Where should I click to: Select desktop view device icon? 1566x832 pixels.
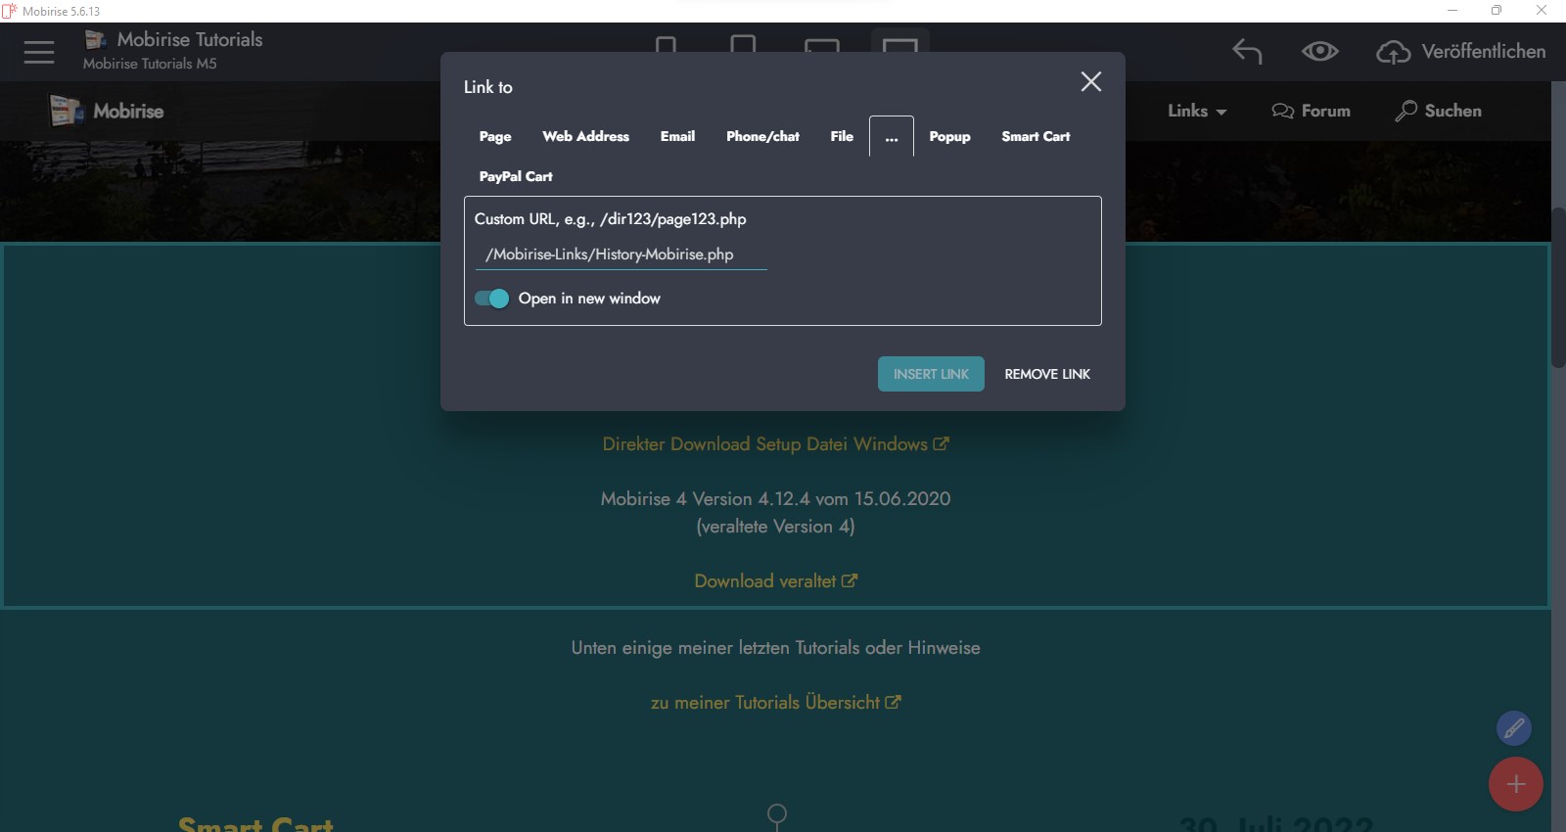coord(899,45)
